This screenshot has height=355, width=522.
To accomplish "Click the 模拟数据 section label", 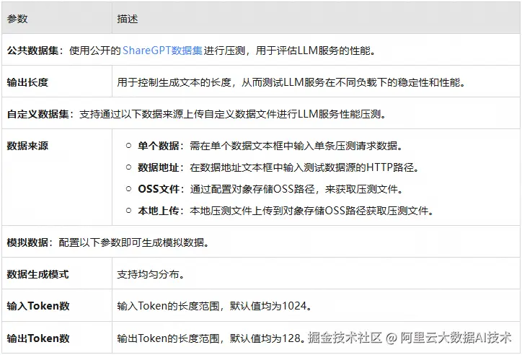I will coord(27,242).
